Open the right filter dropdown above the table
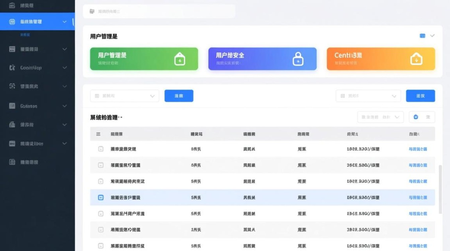The image size is (450, 251). (368, 96)
